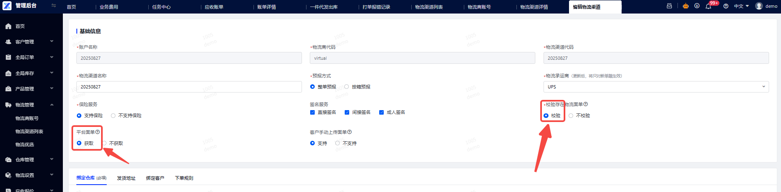Click the 物流商代码 virtual field
The image size is (781, 192).
tap(422, 58)
